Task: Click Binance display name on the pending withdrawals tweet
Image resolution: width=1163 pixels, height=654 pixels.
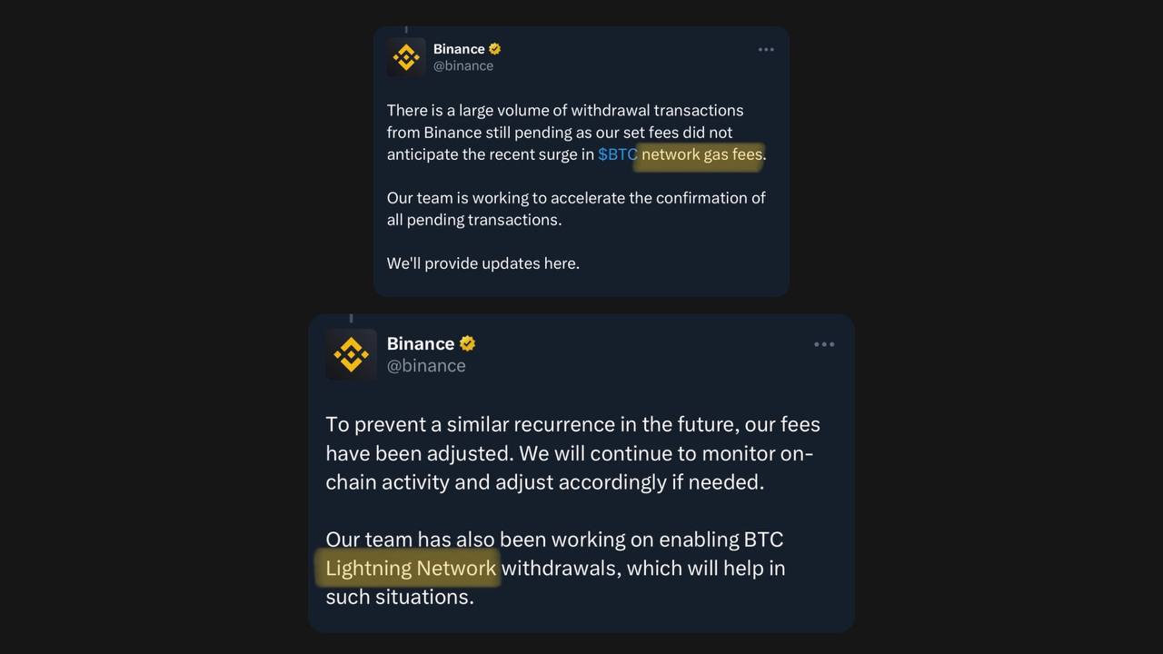Action: point(459,49)
